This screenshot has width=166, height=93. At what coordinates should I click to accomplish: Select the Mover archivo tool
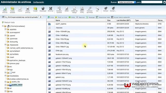(28, 10)
